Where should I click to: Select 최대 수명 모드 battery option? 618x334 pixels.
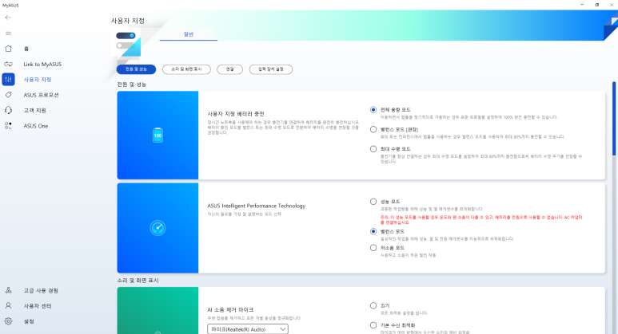[x=373, y=149]
